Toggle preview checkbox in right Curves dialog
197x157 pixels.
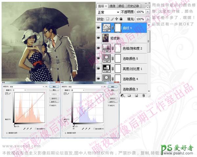pos(109,105)
